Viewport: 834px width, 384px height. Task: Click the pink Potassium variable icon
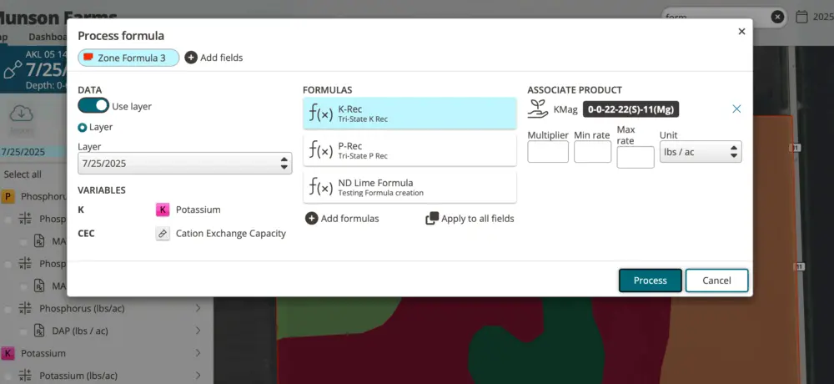(163, 210)
